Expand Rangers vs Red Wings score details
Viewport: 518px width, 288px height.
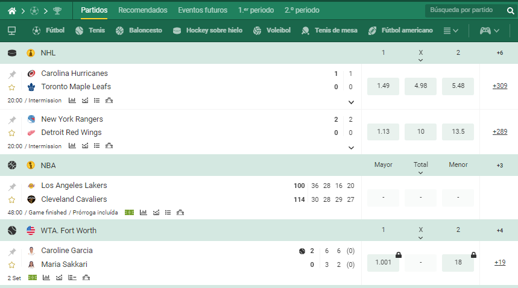coord(351,148)
